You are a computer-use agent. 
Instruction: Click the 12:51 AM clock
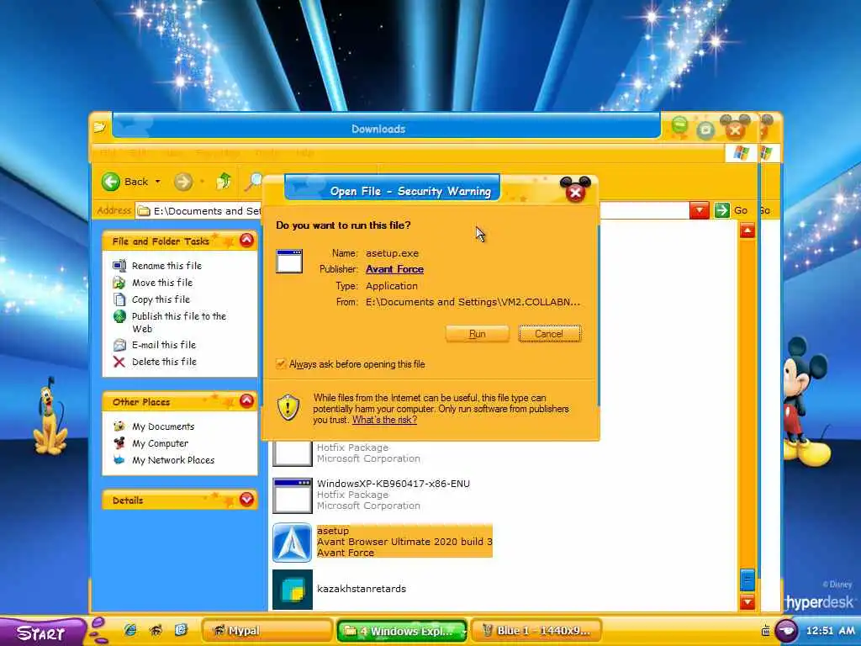pyautogui.click(x=830, y=631)
